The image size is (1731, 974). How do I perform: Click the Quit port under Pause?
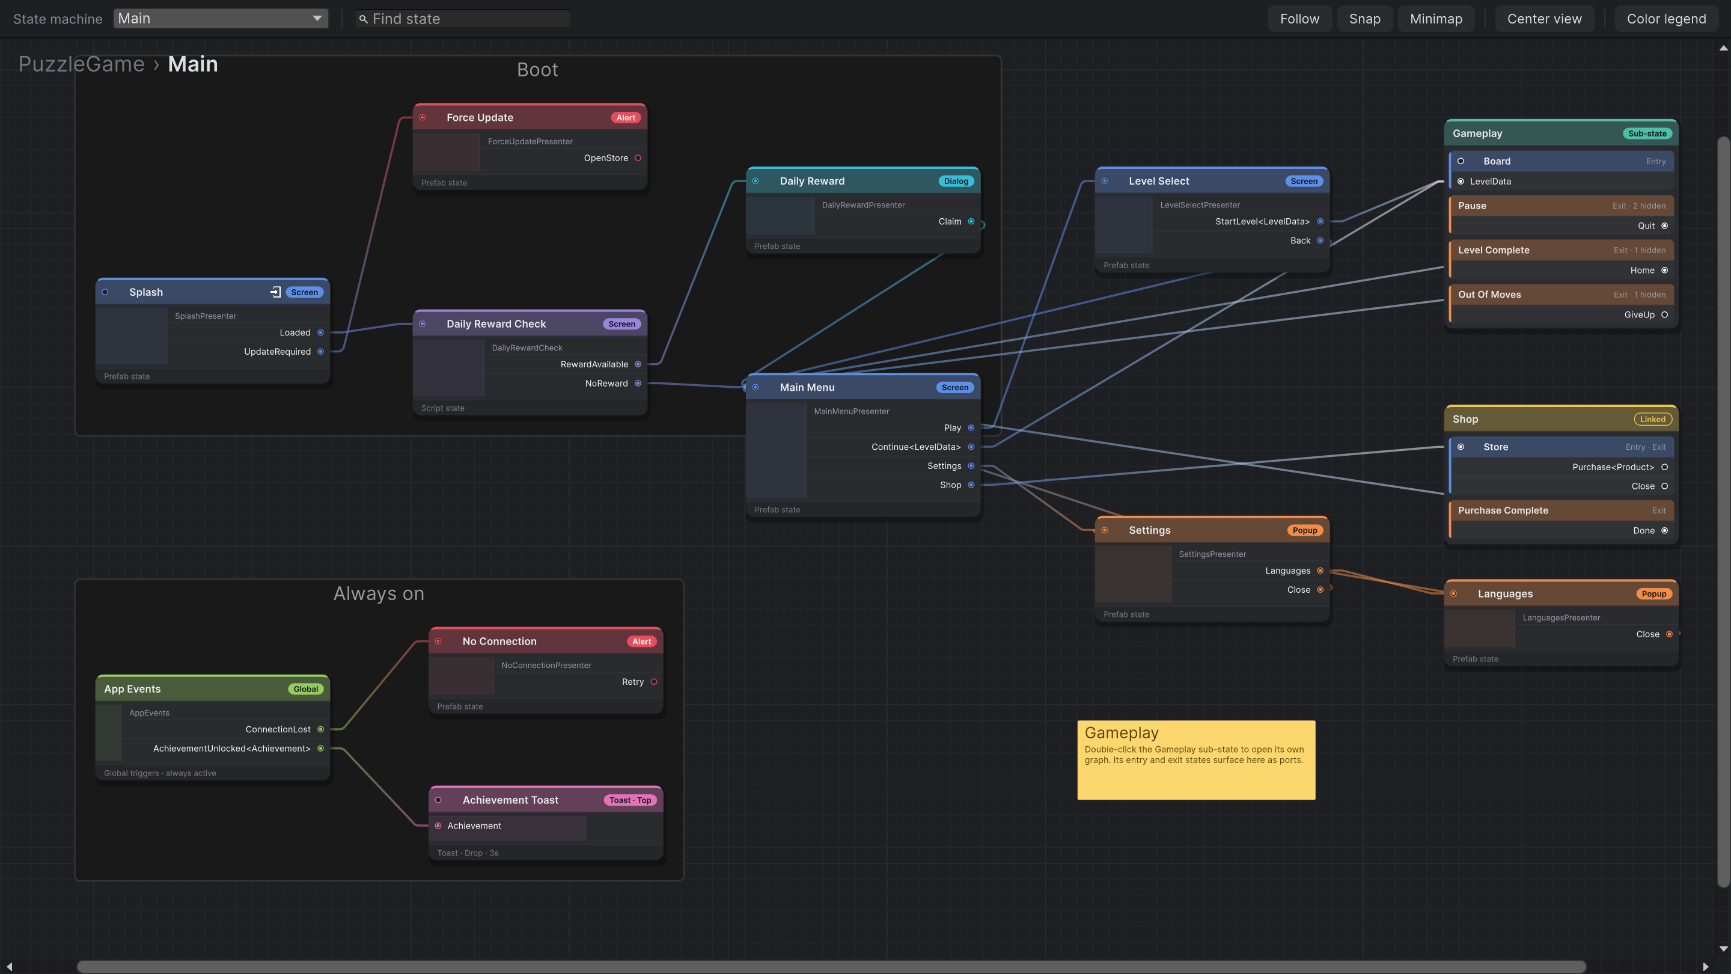1664,226
